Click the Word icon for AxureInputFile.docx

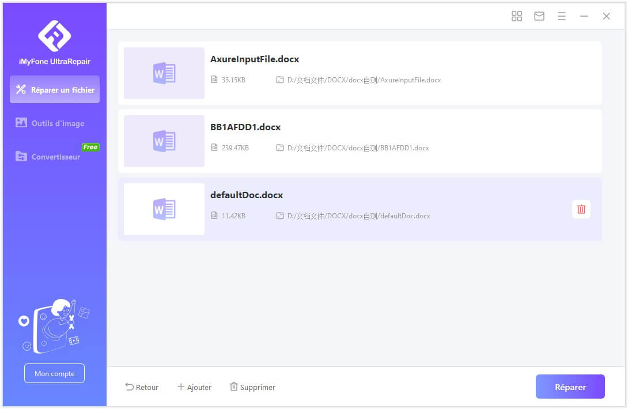point(164,73)
